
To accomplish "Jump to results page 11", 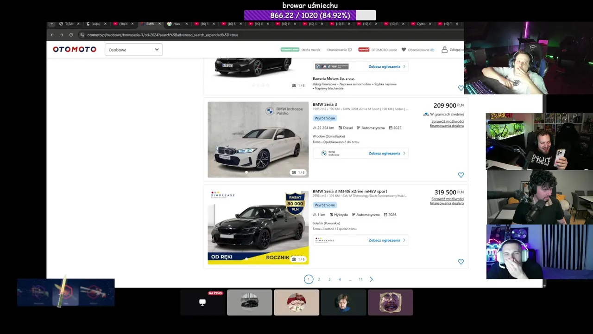I will 360,279.
